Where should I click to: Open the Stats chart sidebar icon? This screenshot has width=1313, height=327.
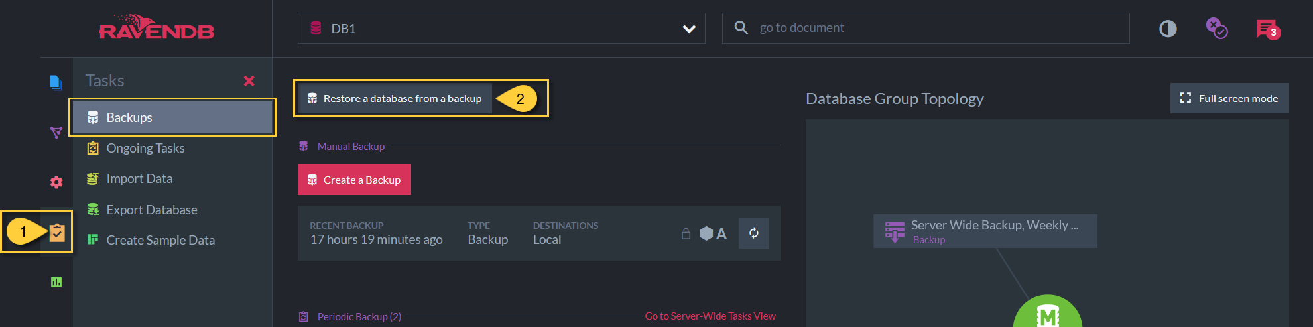56,282
